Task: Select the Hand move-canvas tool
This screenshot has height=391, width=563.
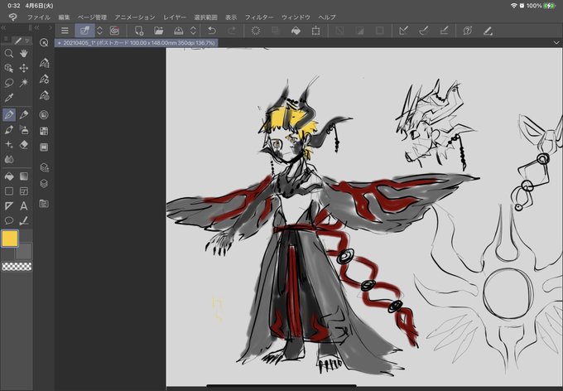Action: [24, 54]
